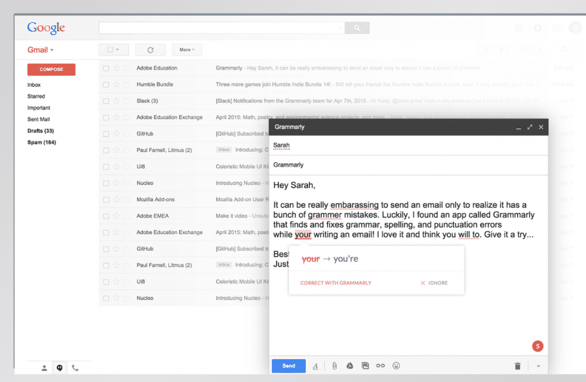
Task: Click the notifications icon in header
Action: (x=537, y=28)
